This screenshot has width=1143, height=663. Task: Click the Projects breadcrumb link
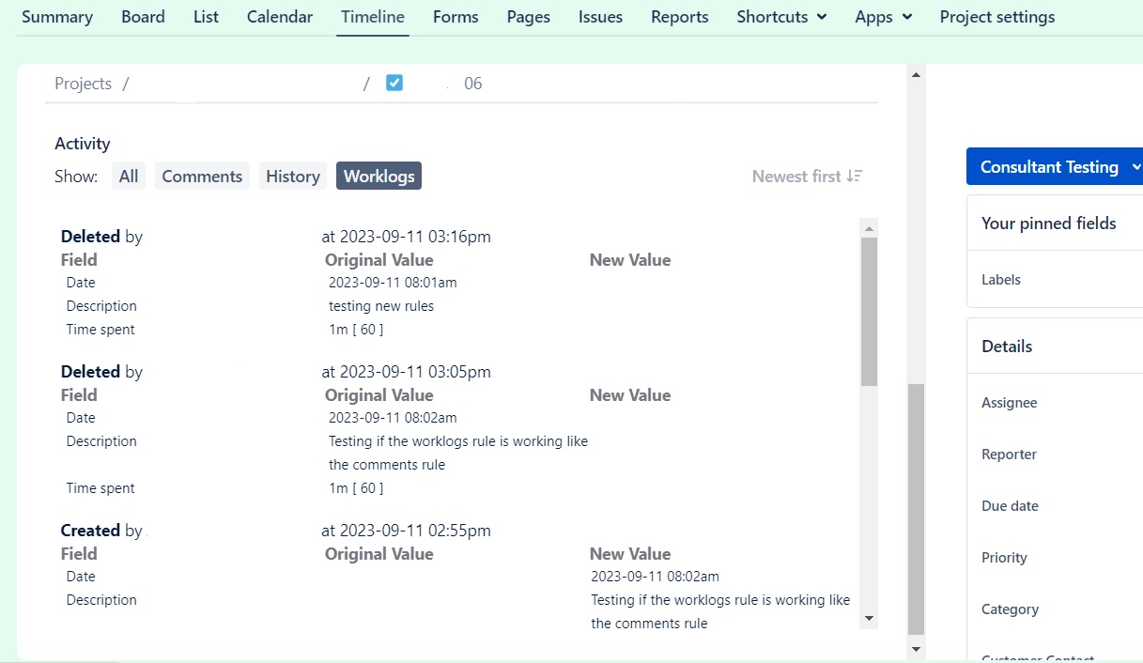pos(83,83)
